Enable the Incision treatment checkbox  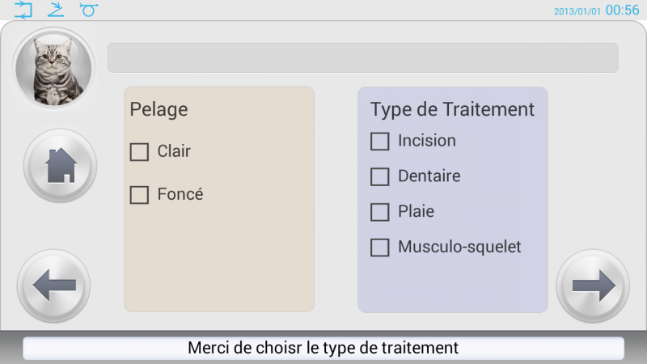[x=379, y=141]
